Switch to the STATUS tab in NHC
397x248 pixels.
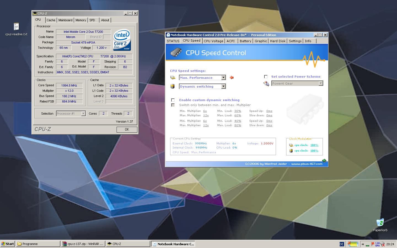(173, 41)
